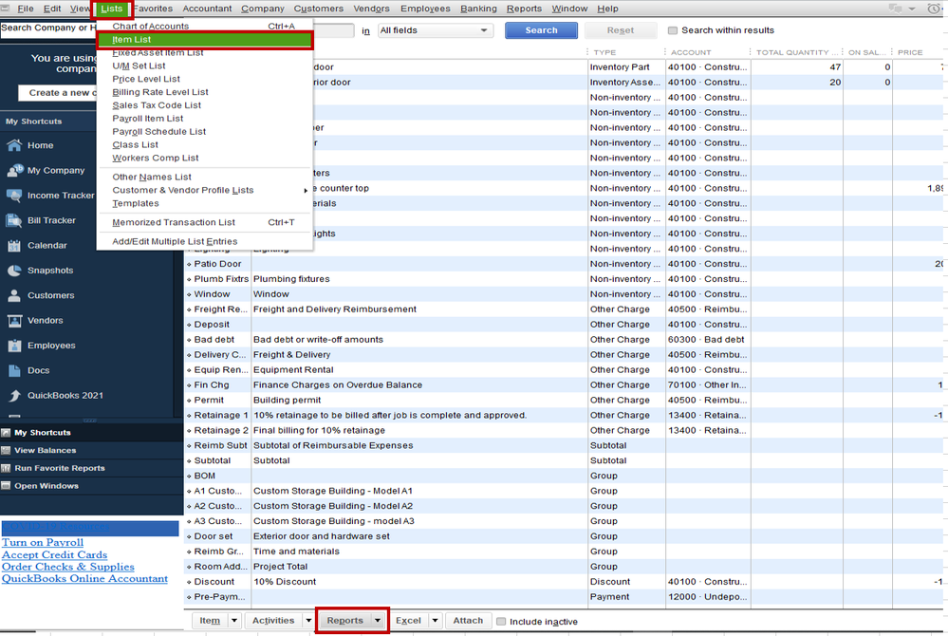Click the Vendors sidebar icon

pos(14,321)
